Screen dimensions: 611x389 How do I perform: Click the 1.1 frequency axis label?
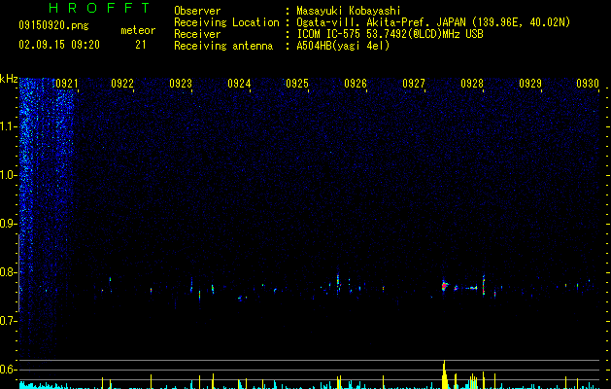[8, 126]
